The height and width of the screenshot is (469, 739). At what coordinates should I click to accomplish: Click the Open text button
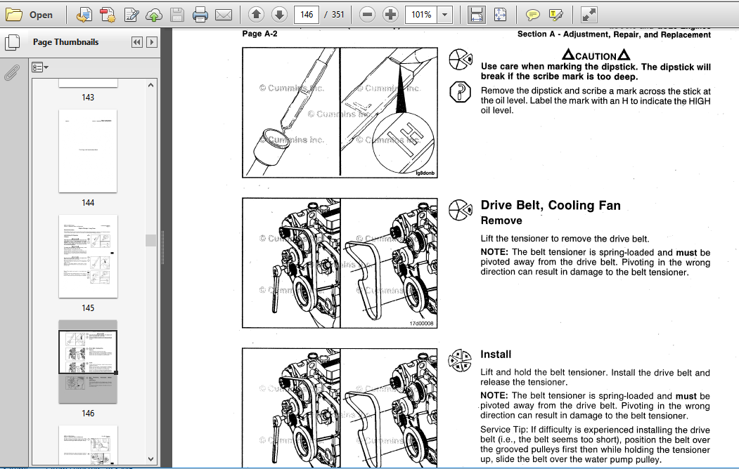pos(41,15)
